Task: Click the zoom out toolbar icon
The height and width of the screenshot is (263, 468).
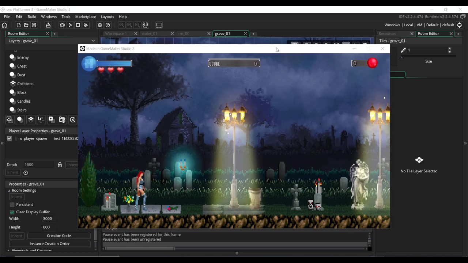Action: tap(122, 25)
